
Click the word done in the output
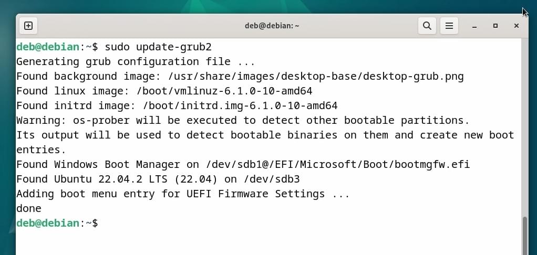pyautogui.click(x=29, y=208)
